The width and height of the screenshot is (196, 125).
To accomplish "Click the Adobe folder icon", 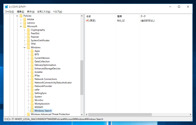I will click(25, 19).
